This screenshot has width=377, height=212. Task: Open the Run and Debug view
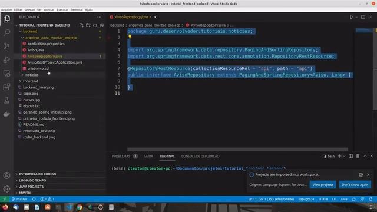[6, 59]
